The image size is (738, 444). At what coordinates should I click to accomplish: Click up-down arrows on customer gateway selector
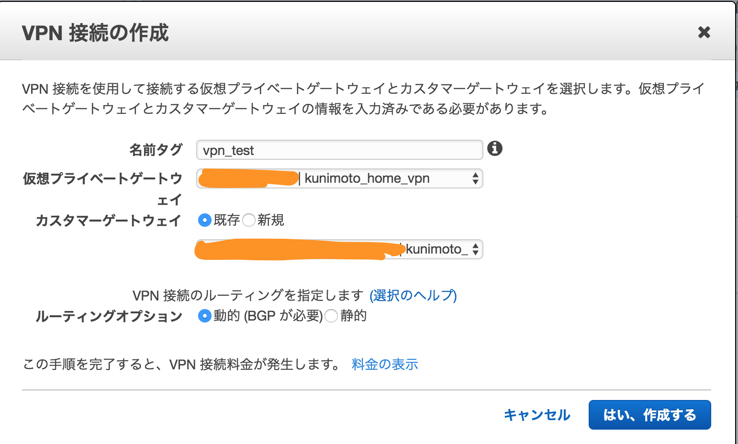(475, 249)
